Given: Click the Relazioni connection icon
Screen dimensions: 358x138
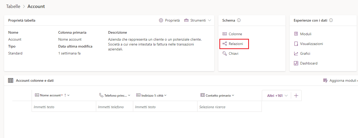Looking at the screenshot, I should coord(225,44).
